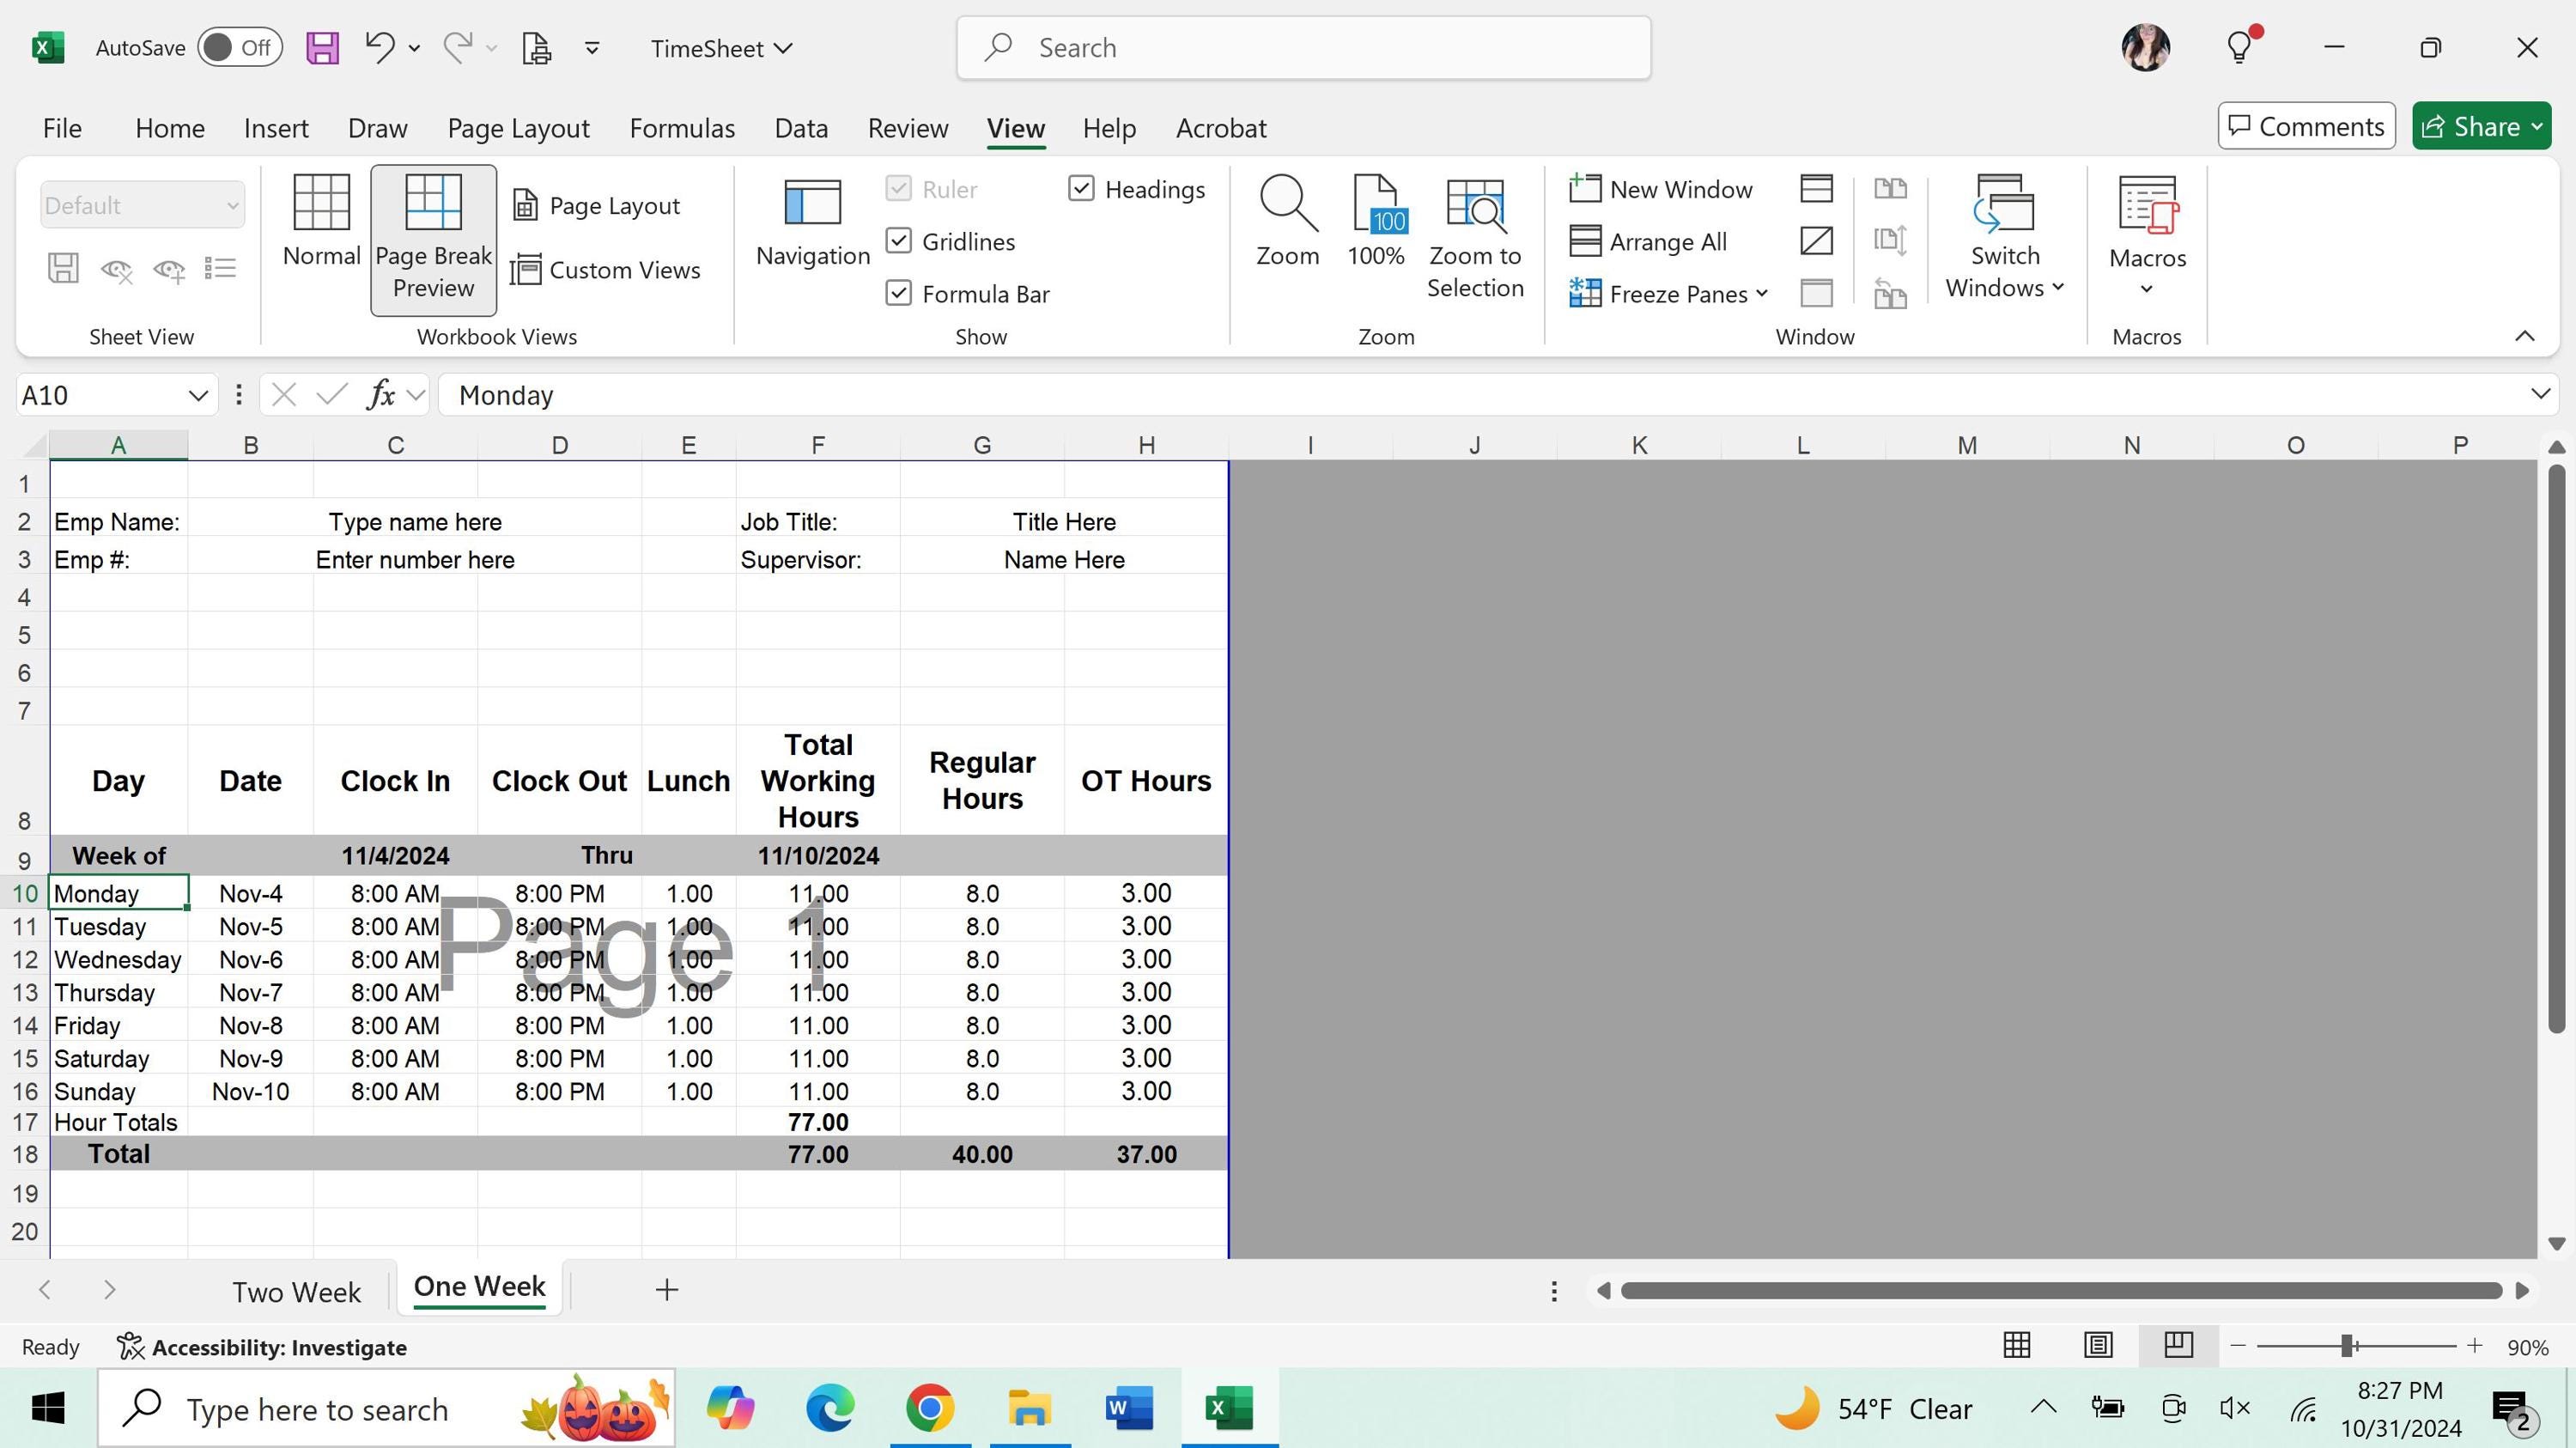This screenshot has height=1448, width=2576.
Task: Click the green Share button
Action: (2480, 126)
